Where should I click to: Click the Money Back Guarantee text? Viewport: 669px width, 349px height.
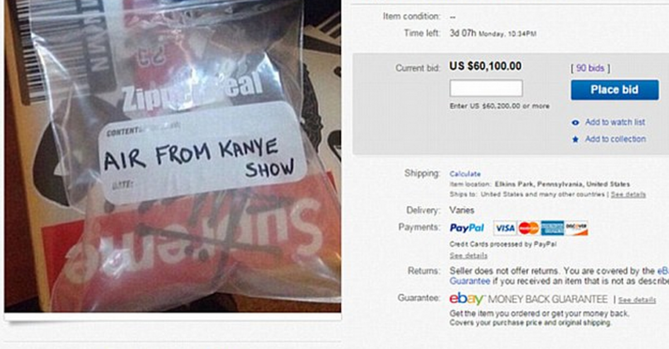coord(547,299)
